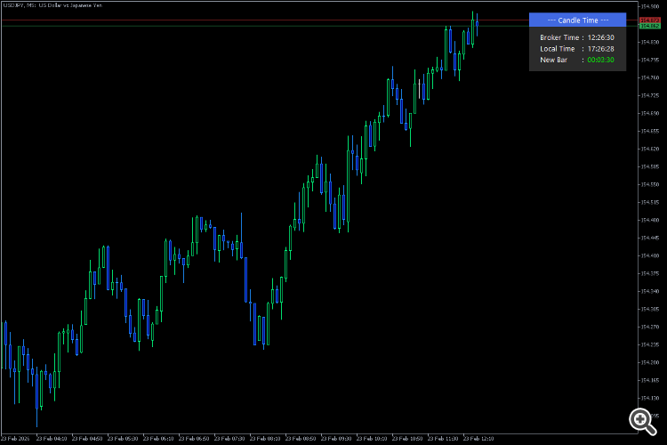Screen dimensions: 667x445
Task: Click the 23 Feb 10:50 time label
Action: [407, 438]
